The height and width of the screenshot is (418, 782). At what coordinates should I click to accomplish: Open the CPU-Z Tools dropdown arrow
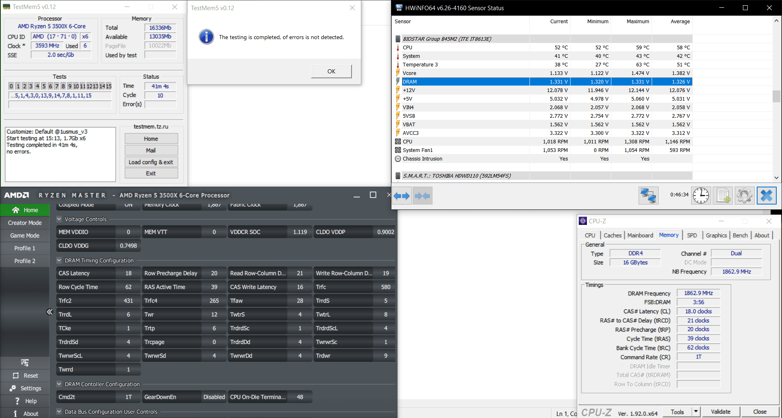tap(696, 411)
